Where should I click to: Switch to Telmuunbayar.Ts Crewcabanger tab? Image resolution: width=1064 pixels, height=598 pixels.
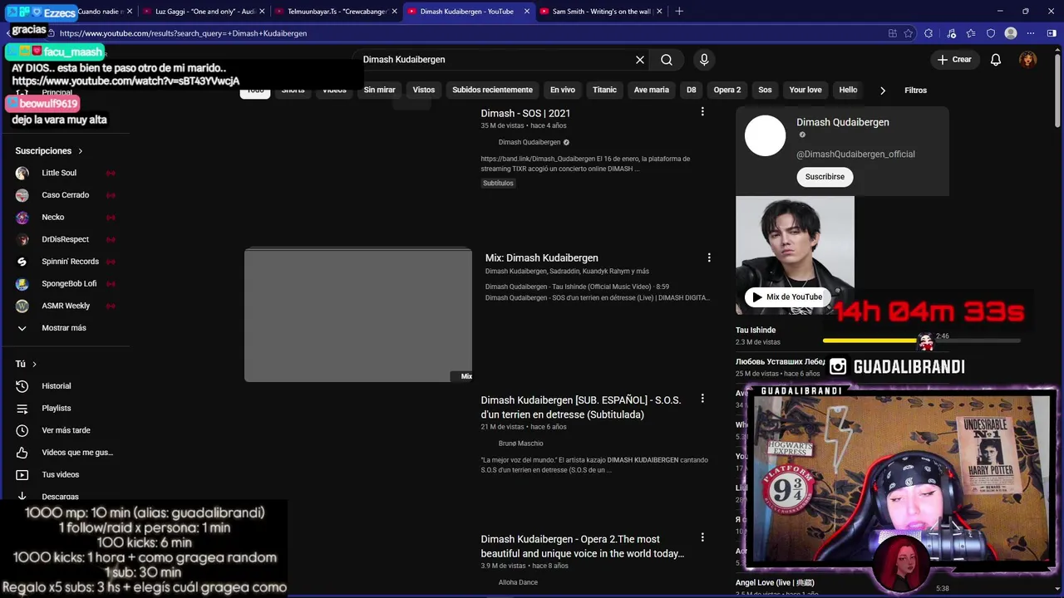click(336, 12)
